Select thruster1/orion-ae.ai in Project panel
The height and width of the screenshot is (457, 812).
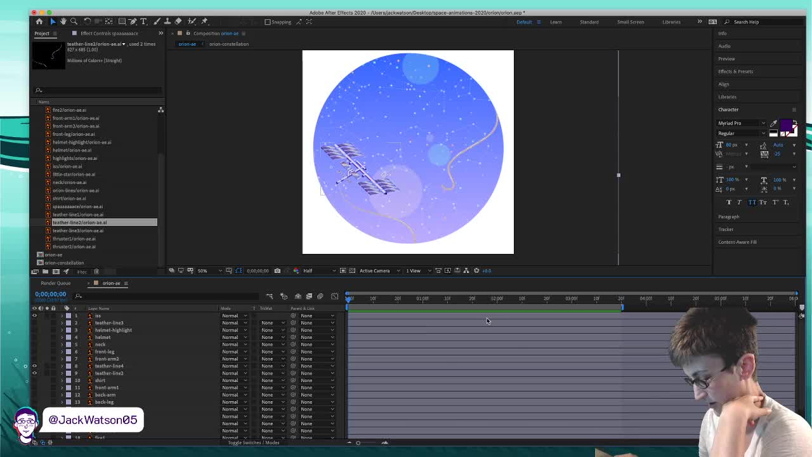pyautogui.click(x=74, y=239)
